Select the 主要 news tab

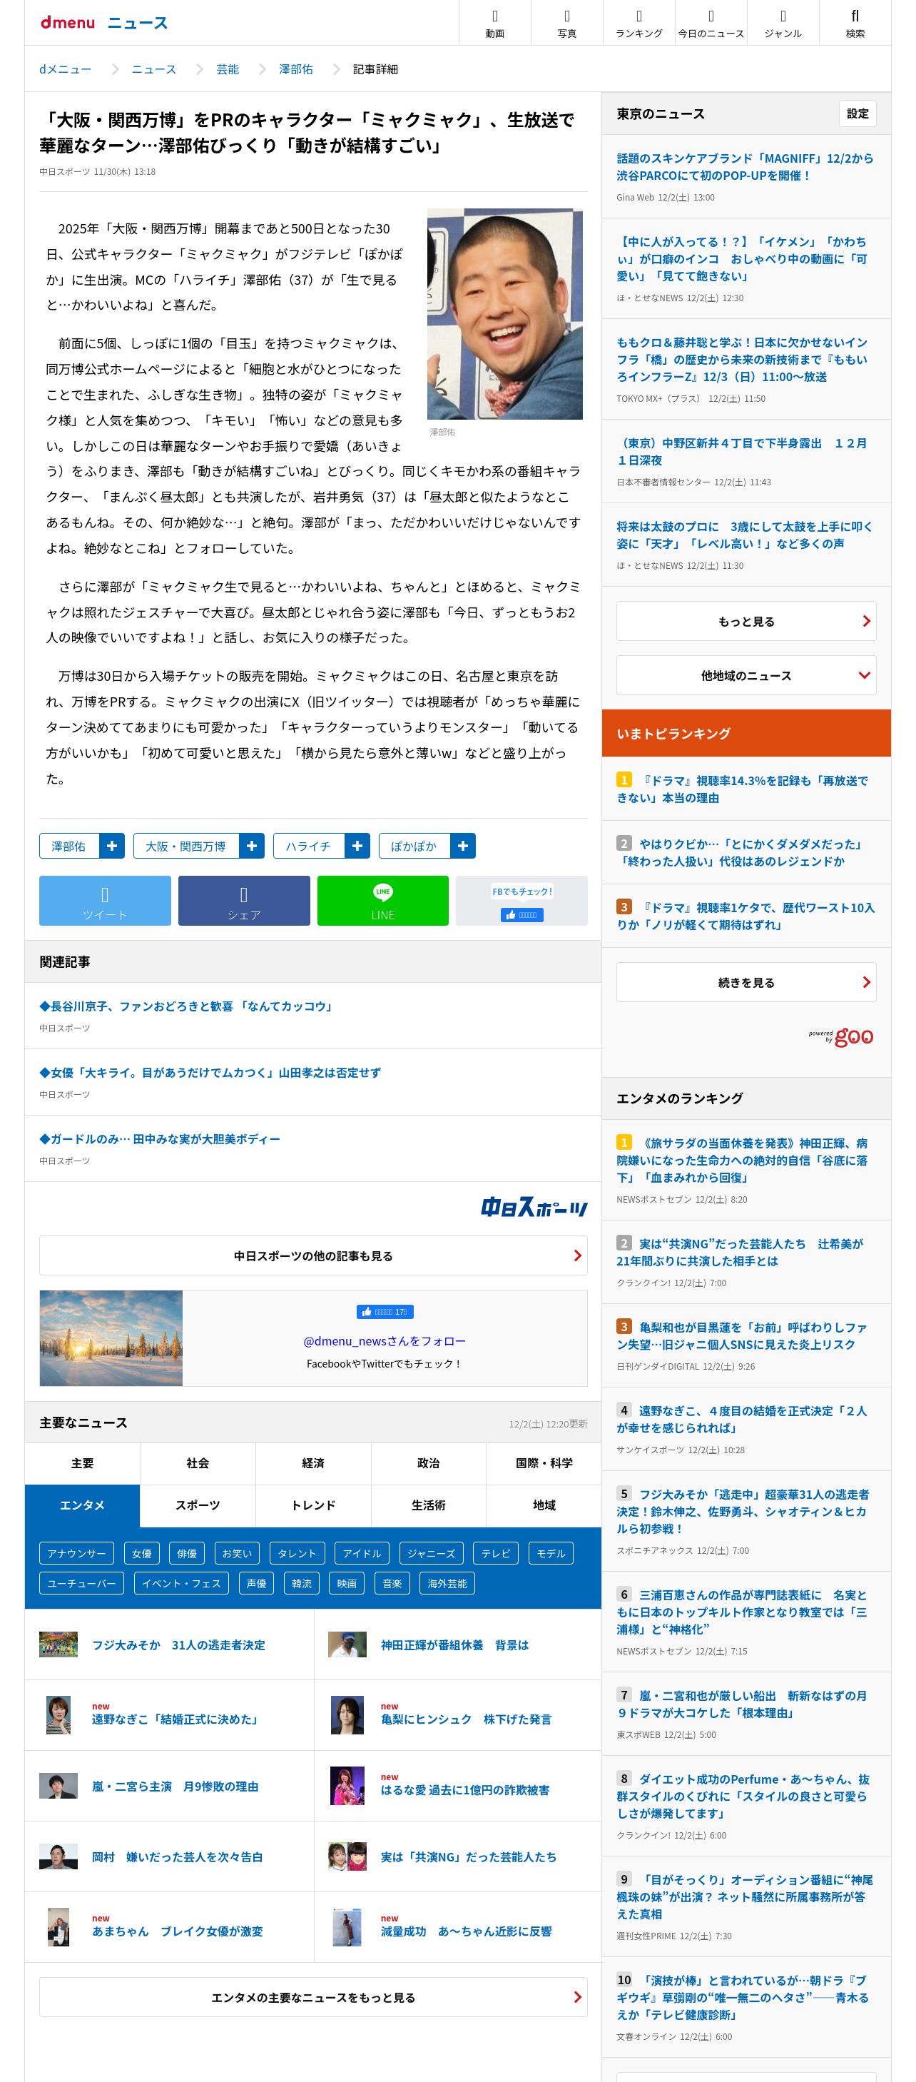click(82, 1463)
